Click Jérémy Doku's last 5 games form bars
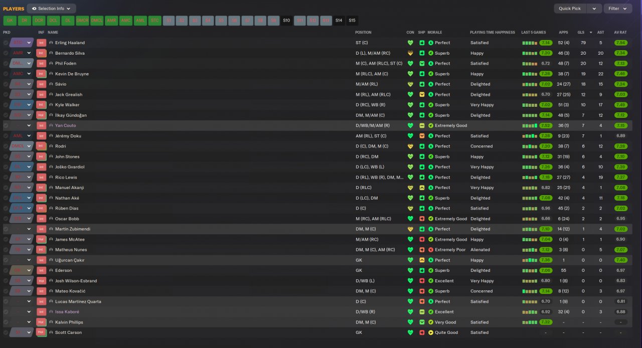The image size is (642, 348). click(x=530, y=136)
